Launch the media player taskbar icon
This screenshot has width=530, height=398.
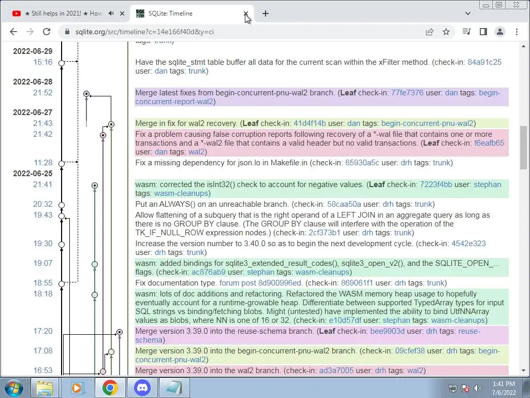pyautogui.click(x=77, y=388)
